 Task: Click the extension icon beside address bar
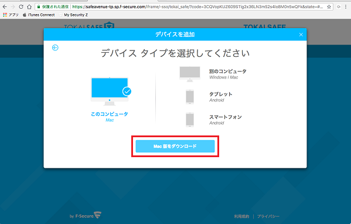coord(339,7)
